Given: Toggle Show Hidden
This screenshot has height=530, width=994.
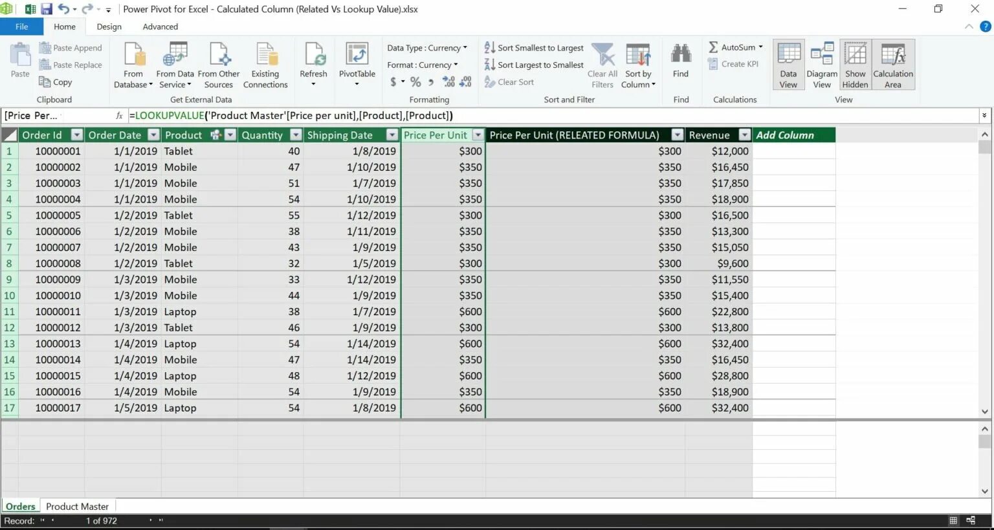Looking at the screenshot, I should click(x=855, y=65).
